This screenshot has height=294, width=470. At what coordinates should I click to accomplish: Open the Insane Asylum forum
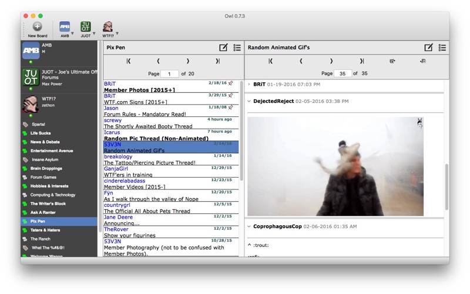coord(45,159)
